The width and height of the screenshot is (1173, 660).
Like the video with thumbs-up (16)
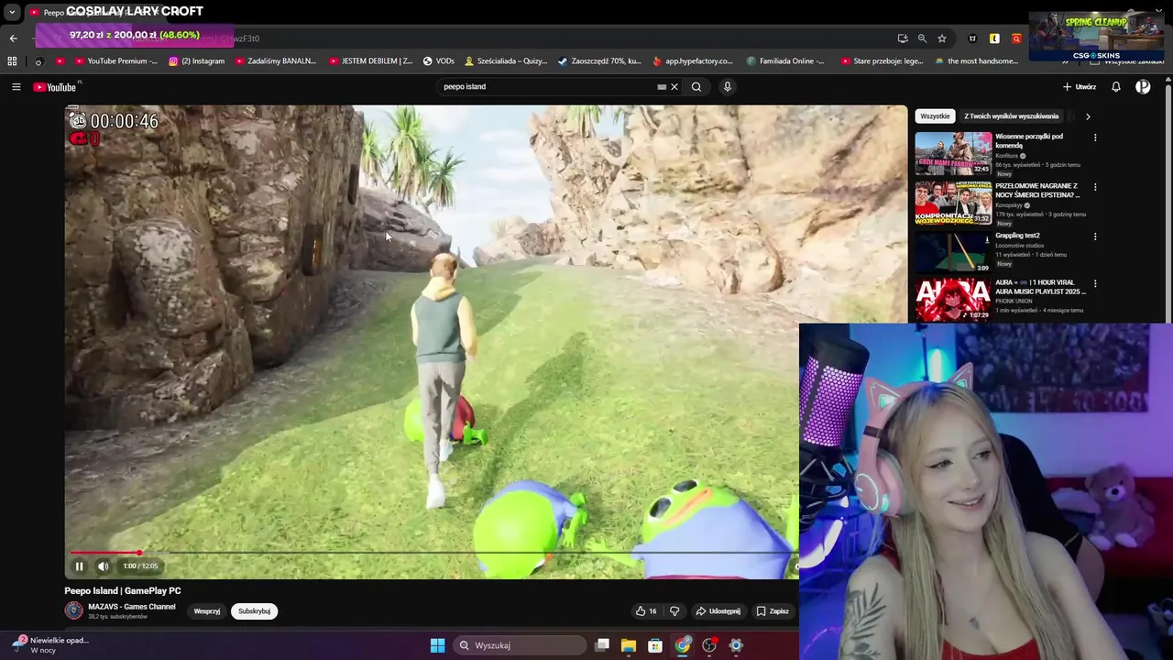[646, 611]
